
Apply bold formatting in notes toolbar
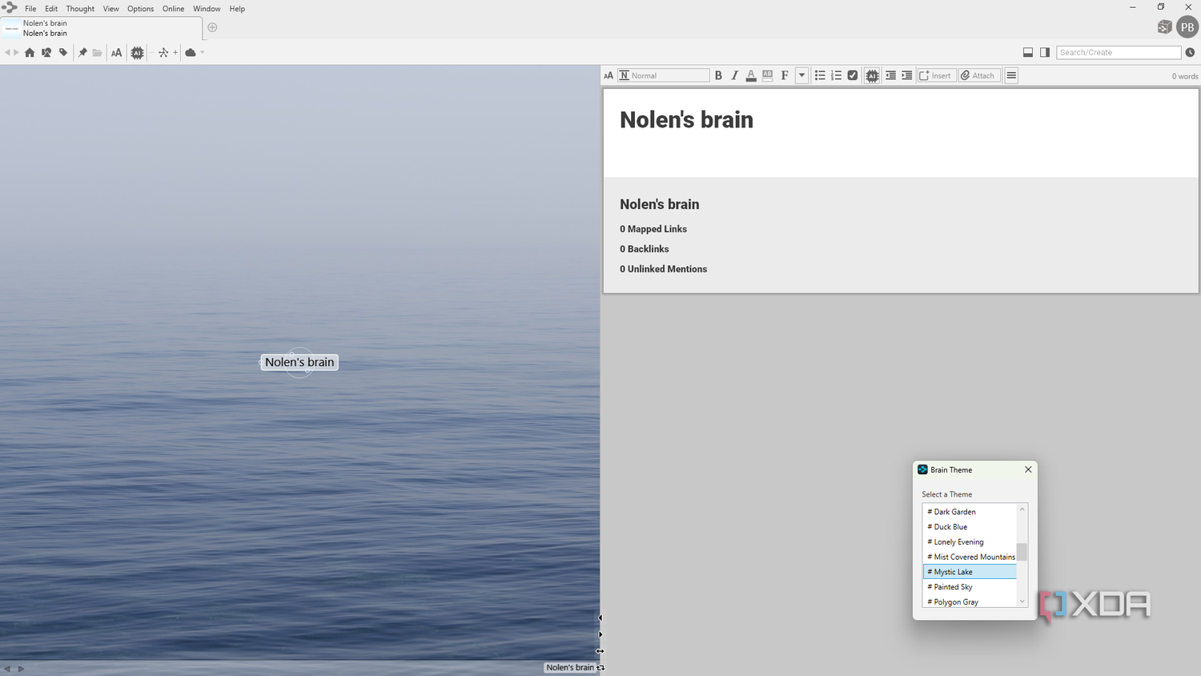(x=718, y=75)
